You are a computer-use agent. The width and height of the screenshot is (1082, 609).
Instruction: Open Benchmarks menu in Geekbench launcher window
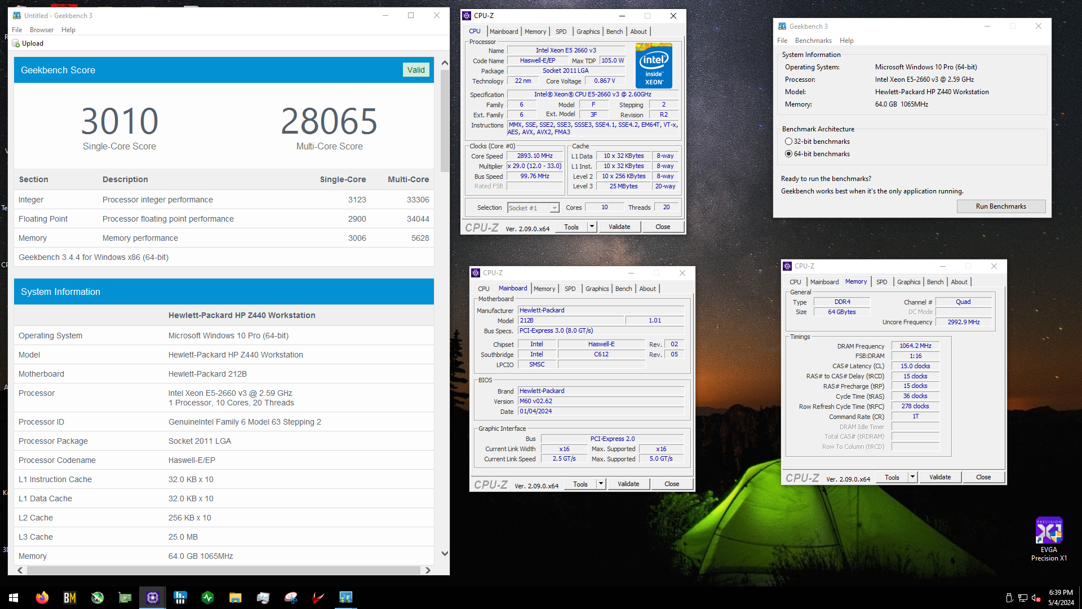tap(813, 41)
